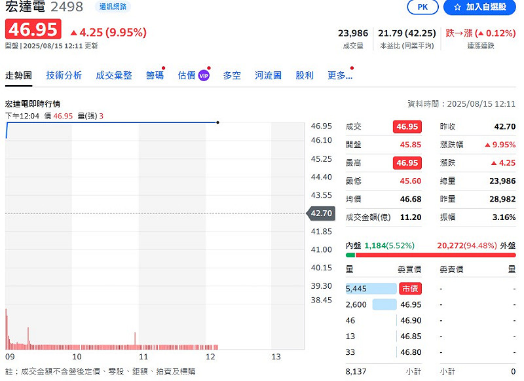Go to the 籌碼 tab
Viewport: 524px width, 381px height.
pyautogui.click(x=155, y=75)
